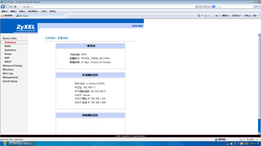Click the taskbar clock
Viewport: 261px width, 146px height.
[x=254, y=144]
